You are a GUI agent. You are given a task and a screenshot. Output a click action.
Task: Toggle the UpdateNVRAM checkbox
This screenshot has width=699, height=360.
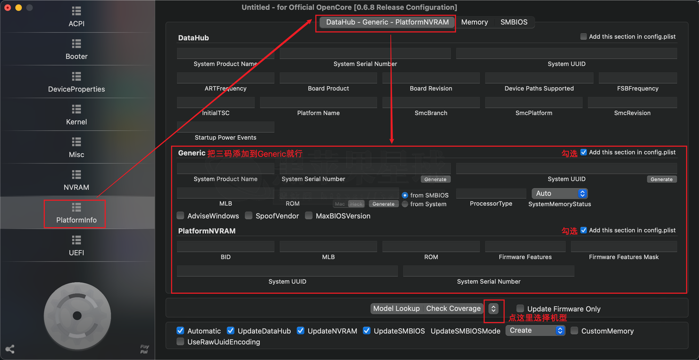tap(300, 331)
